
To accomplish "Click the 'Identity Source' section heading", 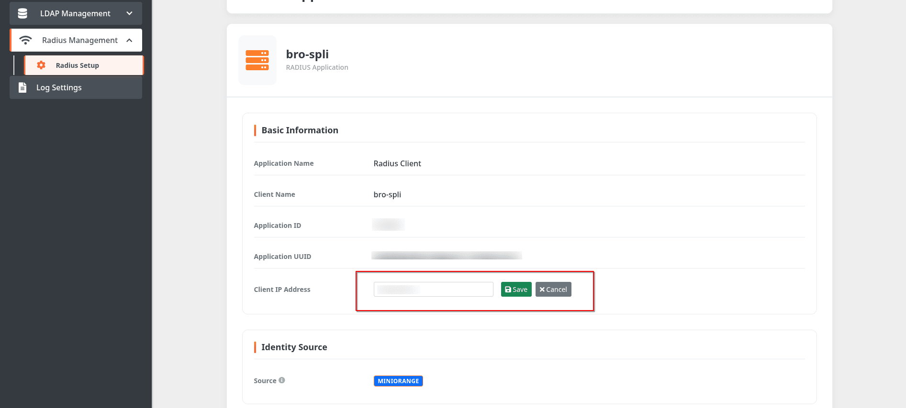I will pos(294,347).
